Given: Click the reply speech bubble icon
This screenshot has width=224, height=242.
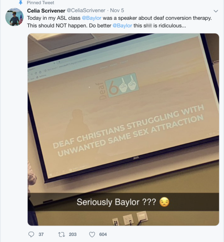Looking at the screenshot, I should tap(31, 234).
